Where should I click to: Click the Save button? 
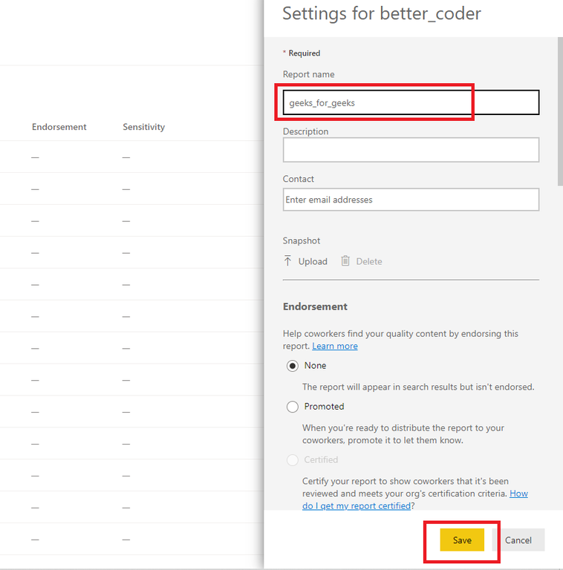(x=462, y=540)
